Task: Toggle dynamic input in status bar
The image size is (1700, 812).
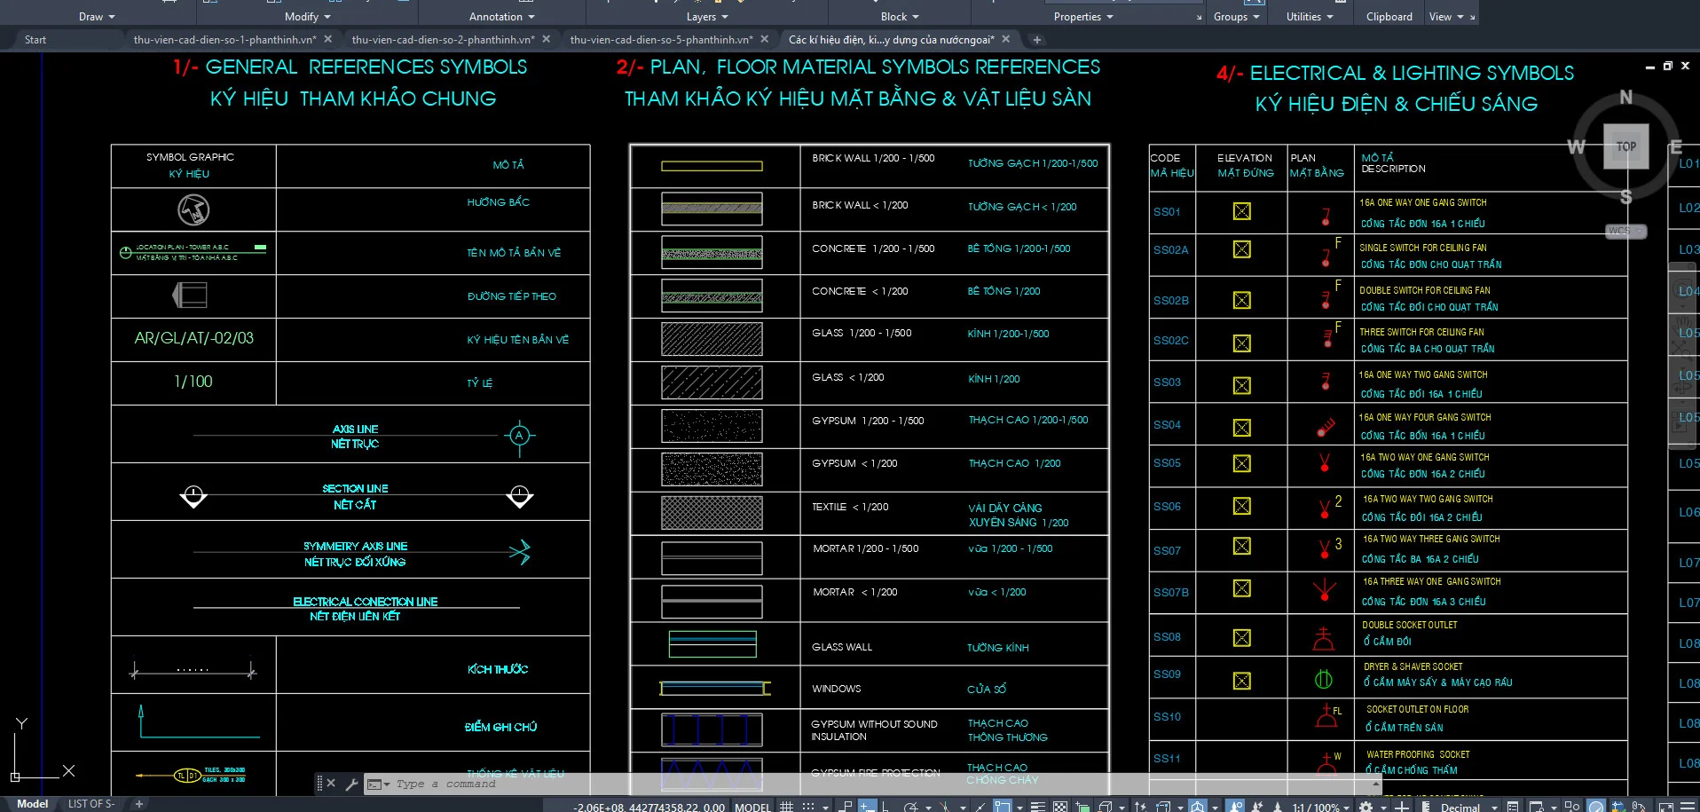Action: pos(866,806)
